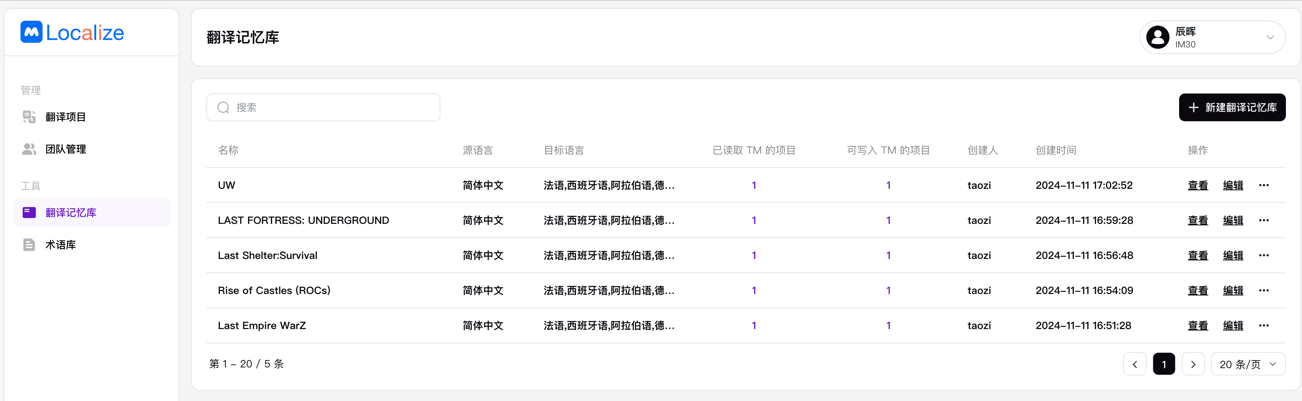
Task: Open 团队管理 in the sidebar
Action: [x=66, y=149]
